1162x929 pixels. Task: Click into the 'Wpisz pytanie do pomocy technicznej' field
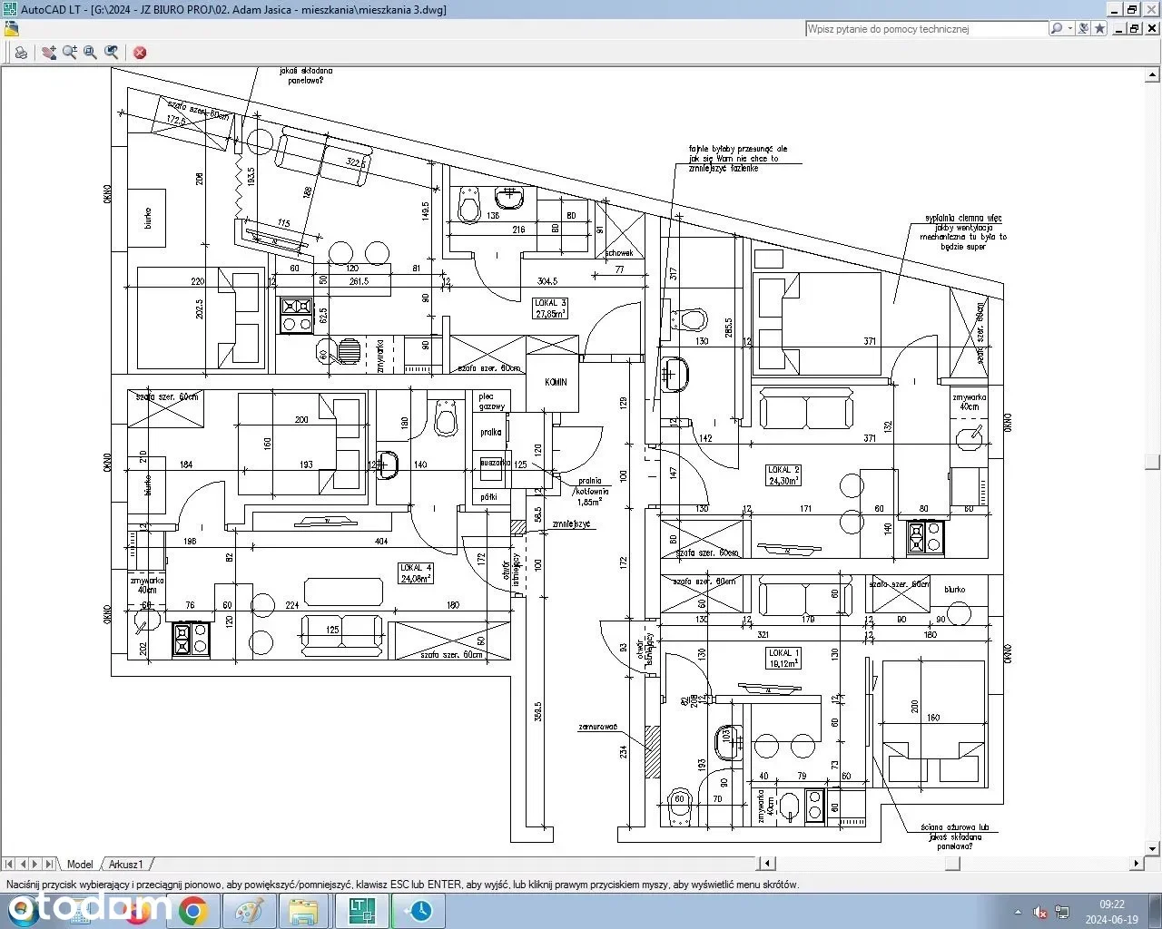tap(926, 29)
